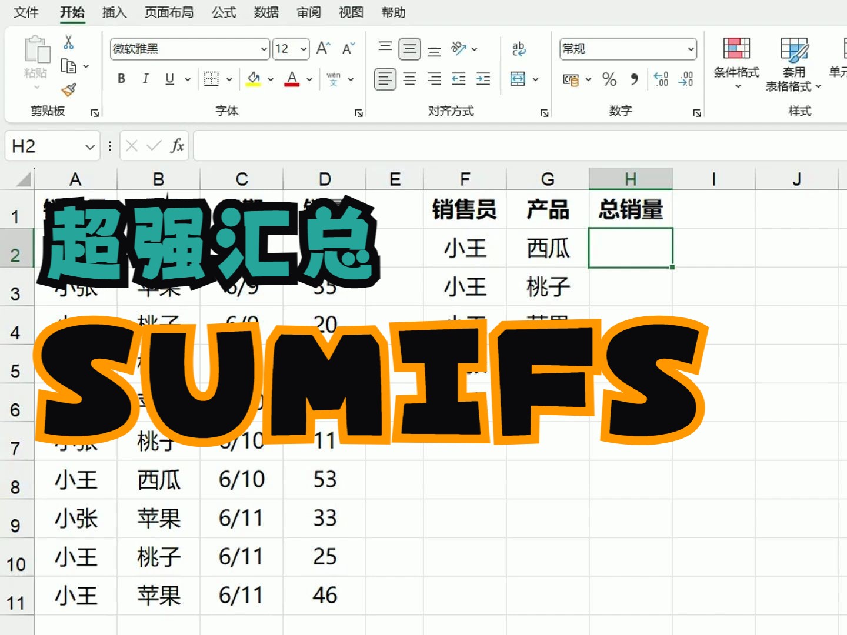Click the Copy icon
847x635 pixels.
tap(69, 66)
